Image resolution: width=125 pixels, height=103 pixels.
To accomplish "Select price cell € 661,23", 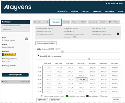I will [x=48, y=80].
